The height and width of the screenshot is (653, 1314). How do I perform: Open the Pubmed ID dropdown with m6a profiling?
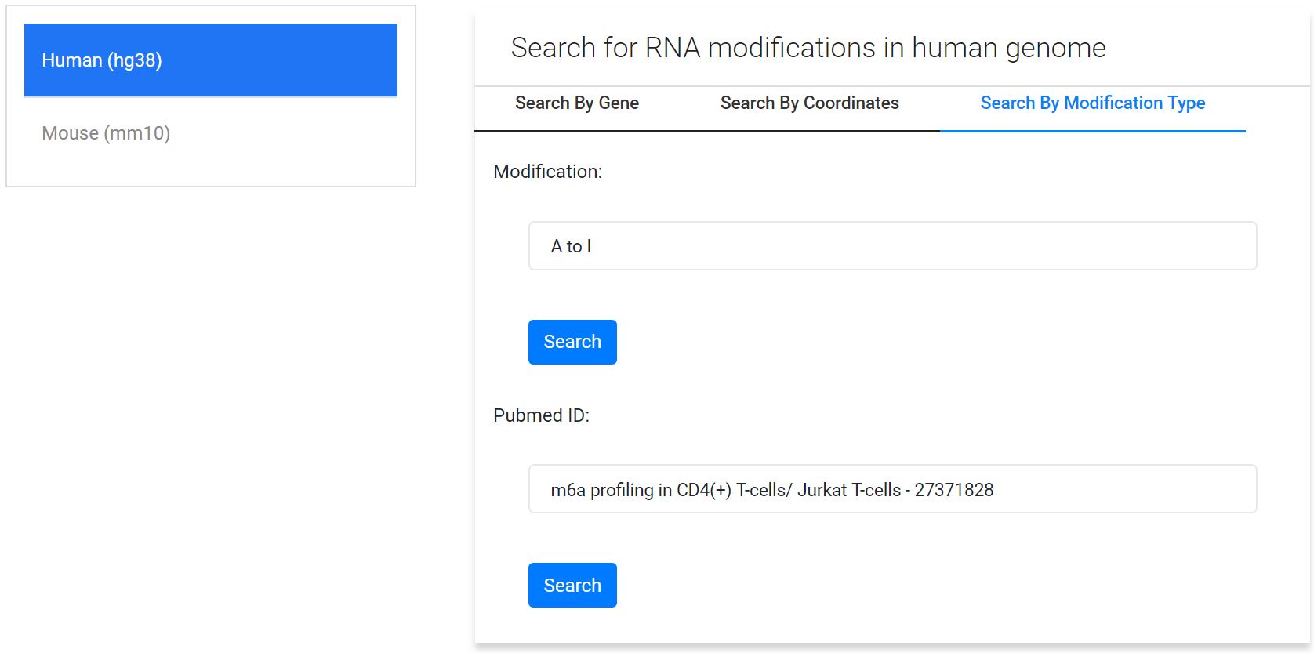pyautogui.click(x=892, y=489)
